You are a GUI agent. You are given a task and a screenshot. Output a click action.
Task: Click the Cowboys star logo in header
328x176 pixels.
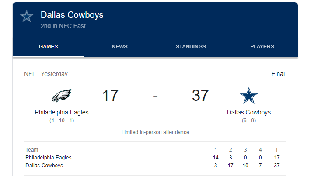pyautogui.click(x=27, y=16)
